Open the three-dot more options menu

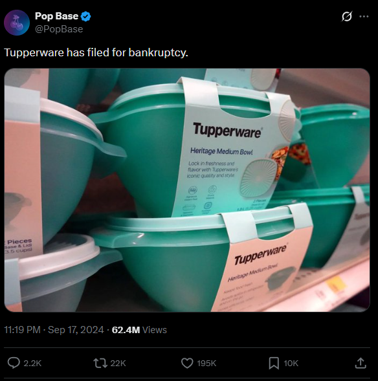[364, 17]
